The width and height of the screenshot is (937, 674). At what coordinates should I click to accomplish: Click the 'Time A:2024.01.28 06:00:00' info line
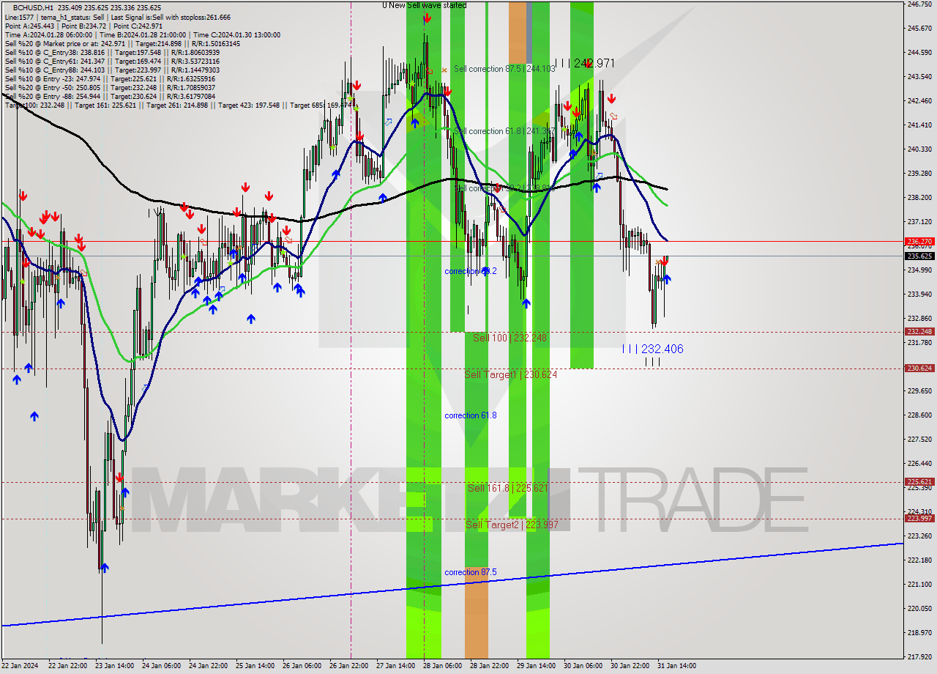[x=142, y=34]
